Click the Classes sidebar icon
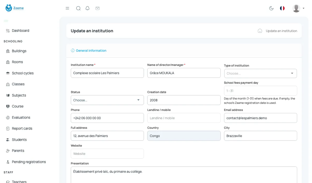 pyautogui.click(x=8, y=84)
